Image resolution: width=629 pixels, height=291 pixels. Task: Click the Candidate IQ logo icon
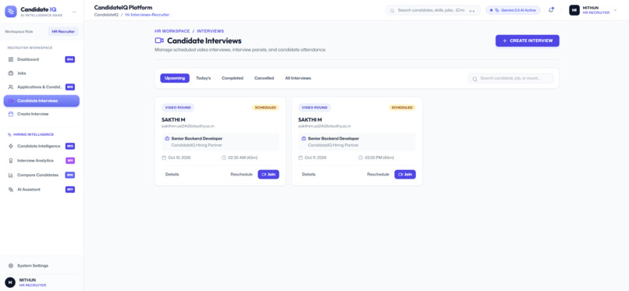[11, 11]
